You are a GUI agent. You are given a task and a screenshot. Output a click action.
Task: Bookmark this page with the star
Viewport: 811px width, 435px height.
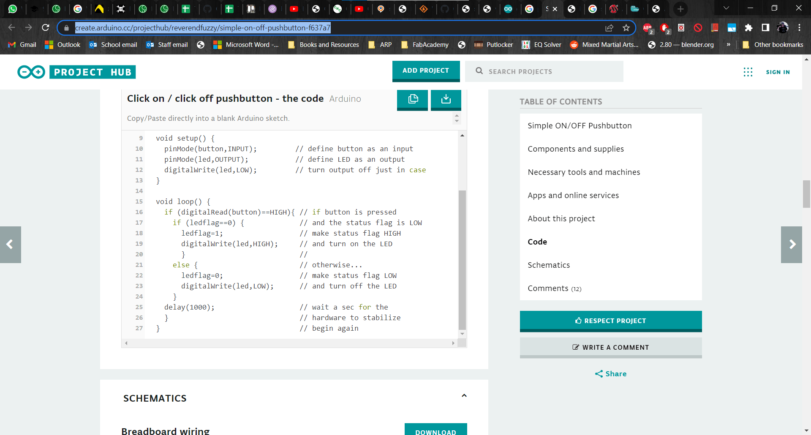coord(626,28)
